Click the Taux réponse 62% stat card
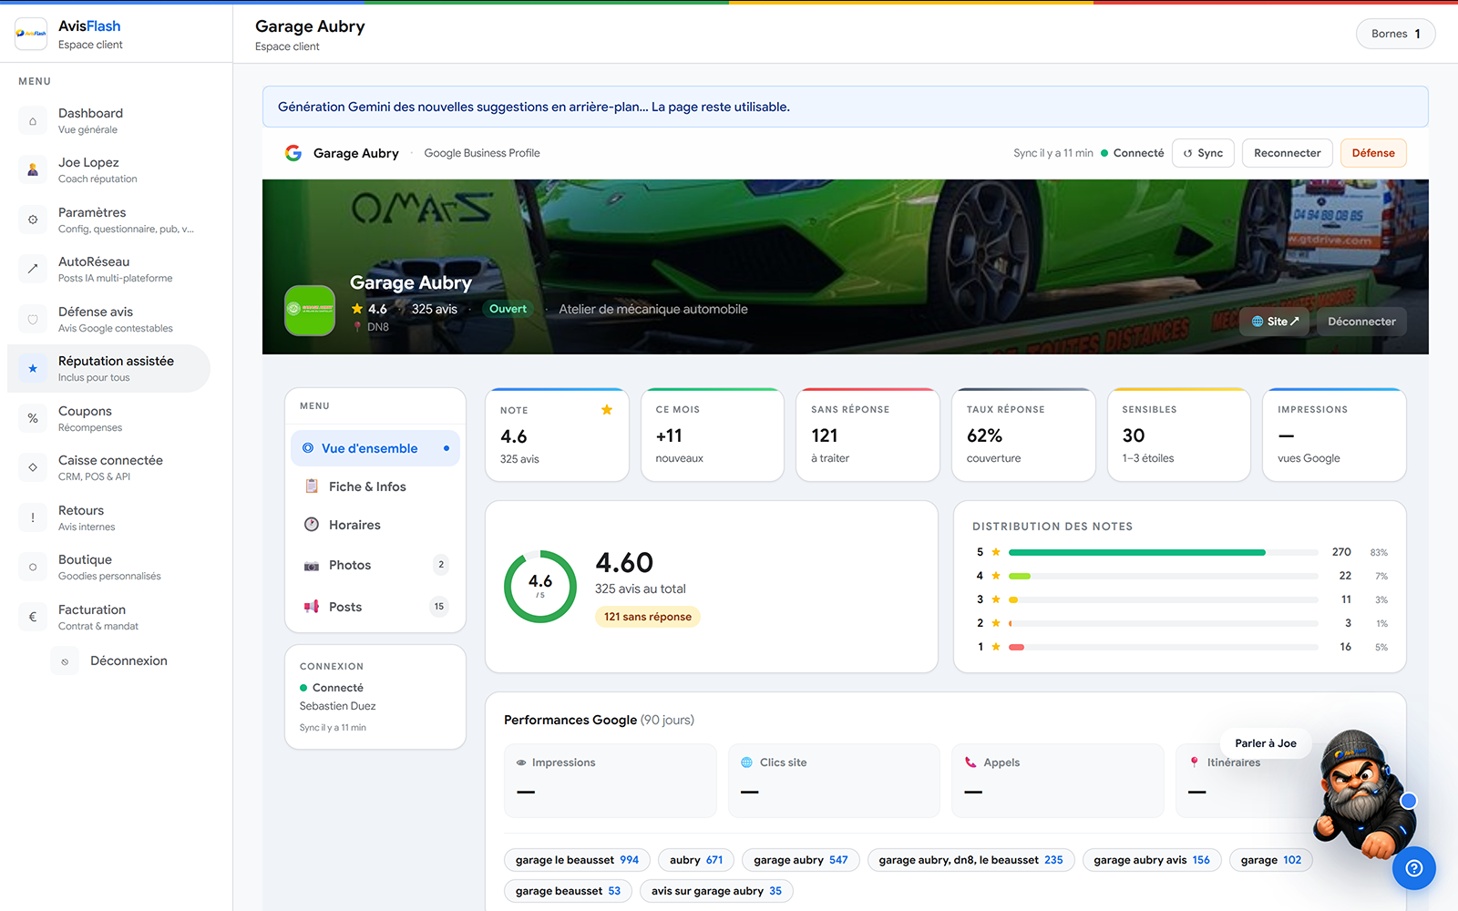The image size is (1458, 911). pyautogui.click(x=1023, y=435)
